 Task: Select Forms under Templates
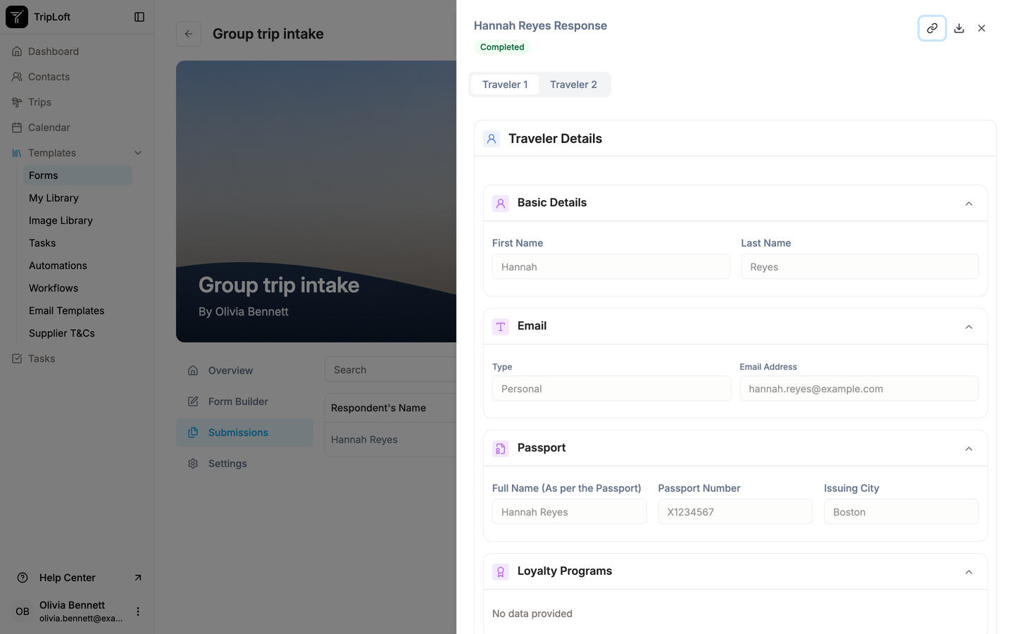[x=77, y=175]
